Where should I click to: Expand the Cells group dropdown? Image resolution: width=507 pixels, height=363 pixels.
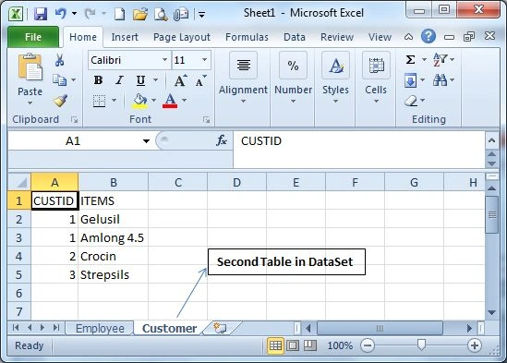coord(376,102)
